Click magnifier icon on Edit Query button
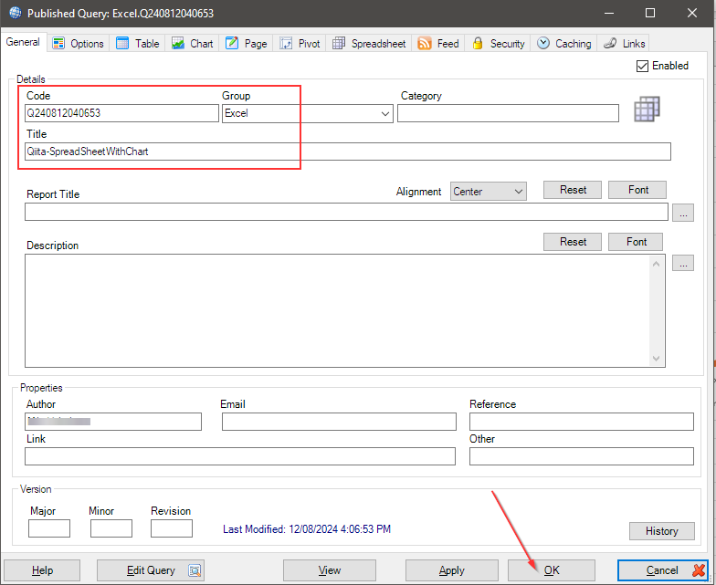Viewport: 716px width, 585px height. click(195, 570)
